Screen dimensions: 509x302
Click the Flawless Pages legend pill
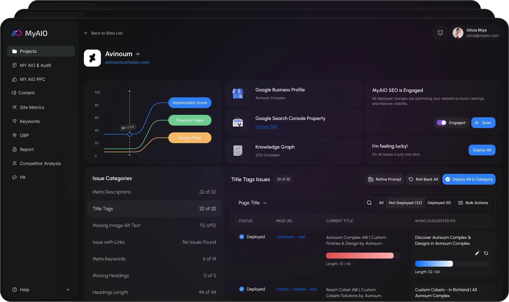(x=190, y=120)
